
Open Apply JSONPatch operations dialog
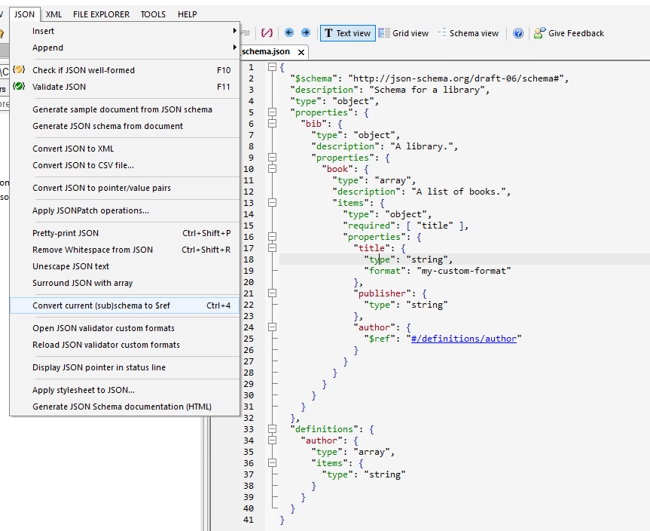pos(125,210)
